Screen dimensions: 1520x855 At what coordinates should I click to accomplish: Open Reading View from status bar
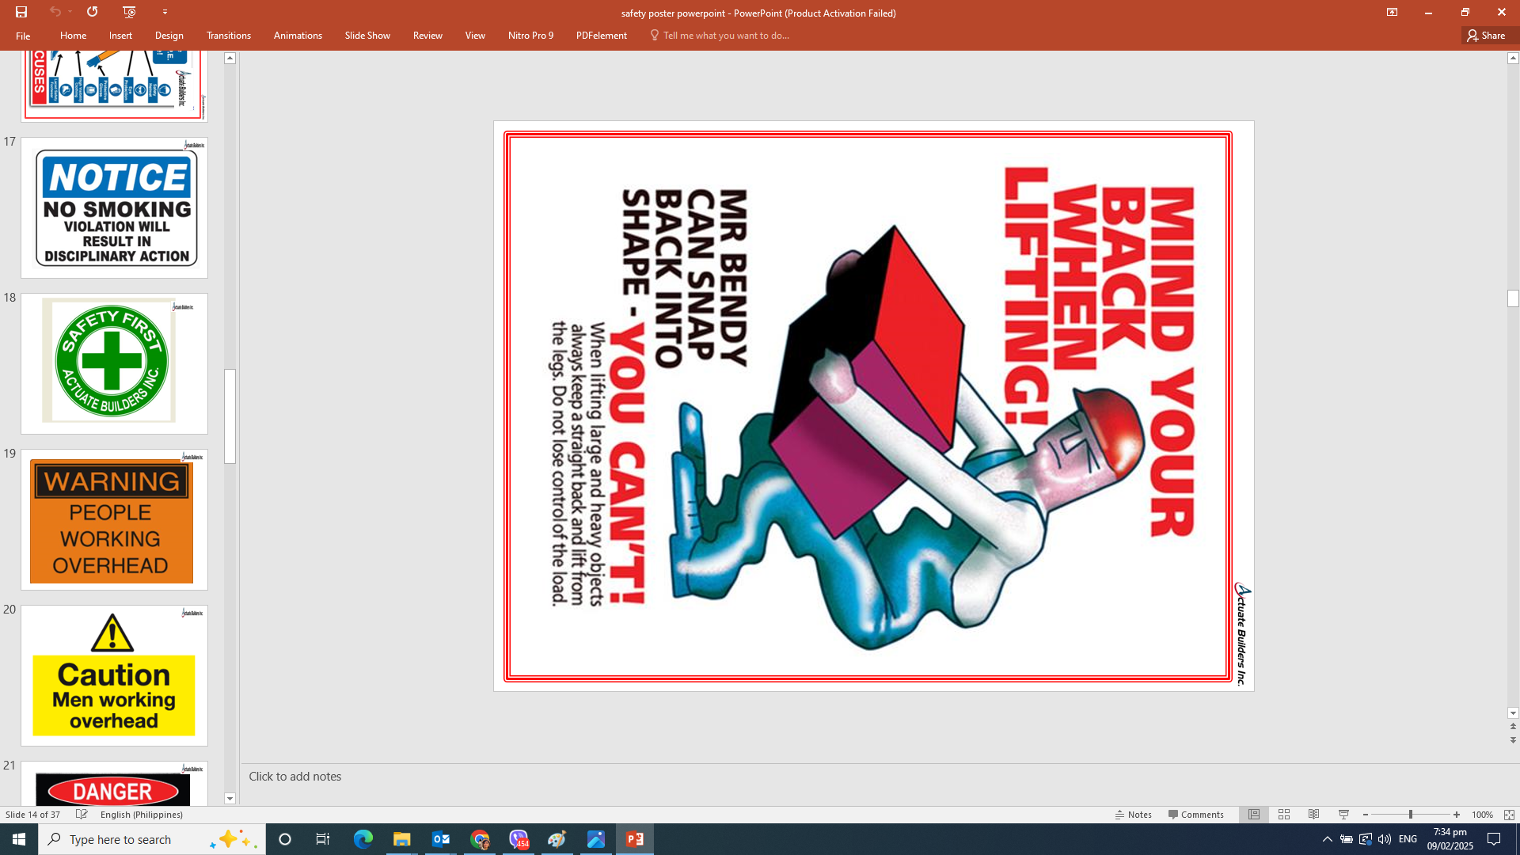1314,815
